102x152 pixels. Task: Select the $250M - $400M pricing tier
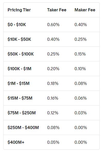[x=23, y=127]
